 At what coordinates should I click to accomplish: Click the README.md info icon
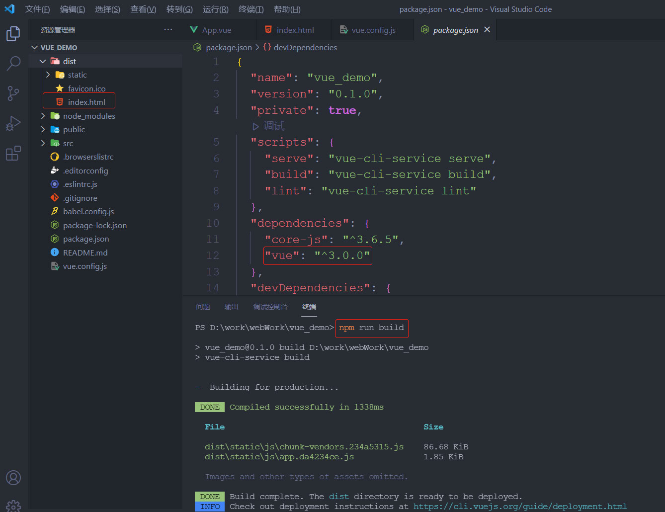coord(55,253)
